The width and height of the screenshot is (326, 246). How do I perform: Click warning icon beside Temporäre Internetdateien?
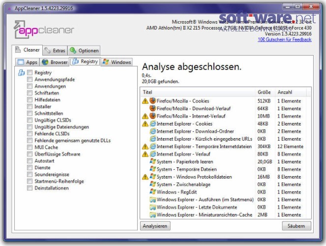point(145,147)
